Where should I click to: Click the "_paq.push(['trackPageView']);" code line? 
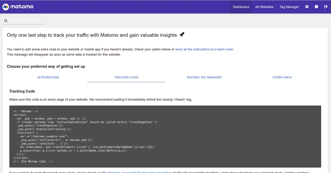pos(40,125)
